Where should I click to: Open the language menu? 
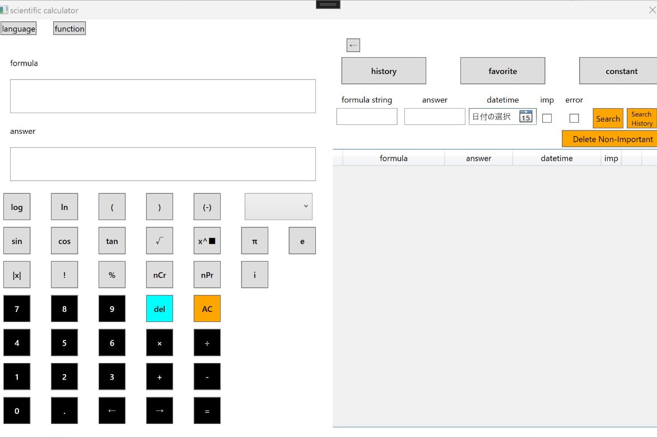pyautogui.click(x=18, y=29)
